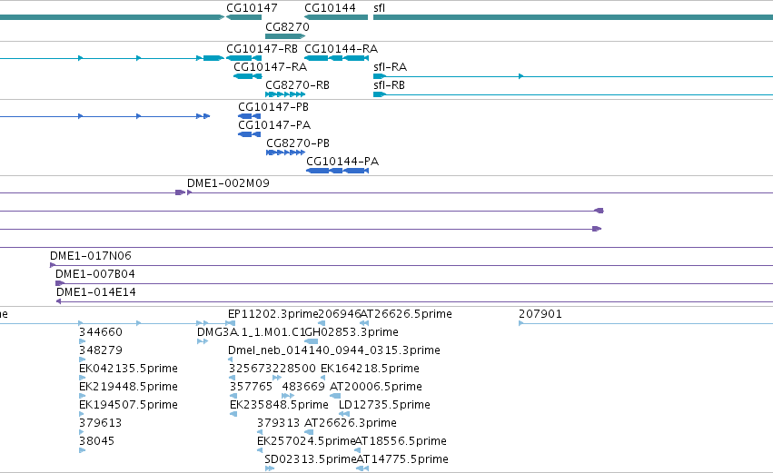Click the 344660 EST label
This screenshot has height=473, width=773.
[x=101, y=332]
